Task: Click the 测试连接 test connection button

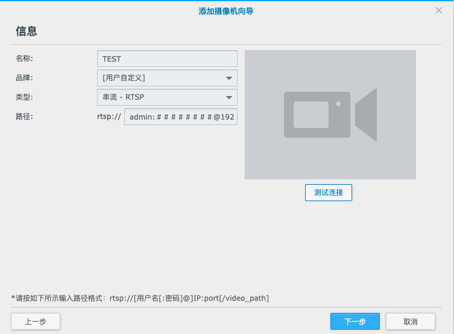Action: coord(329,193)
